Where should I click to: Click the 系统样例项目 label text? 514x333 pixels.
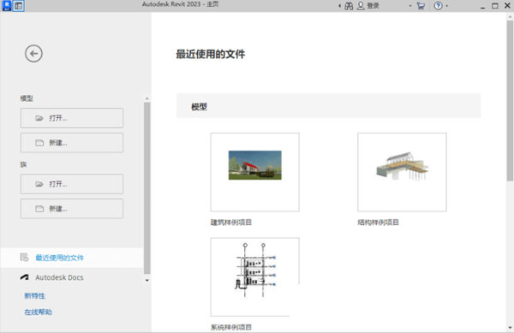(x=231, y=327)
